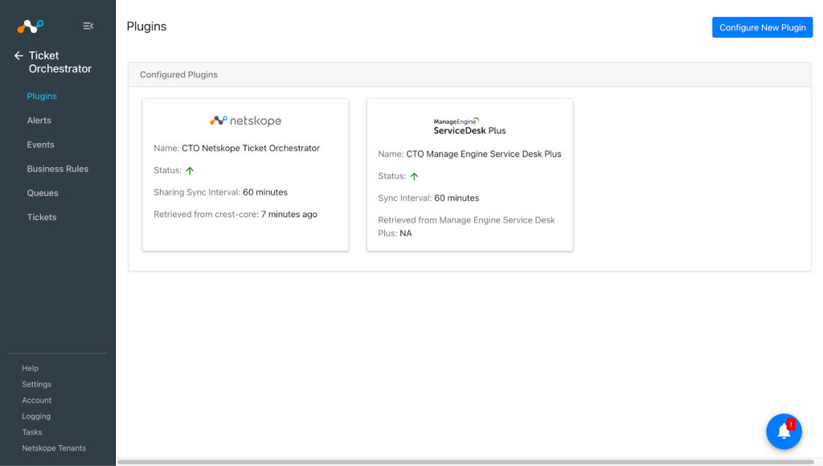Open the Help link
The height and width of the screenshot is (466, 823).
coord(30,369)
